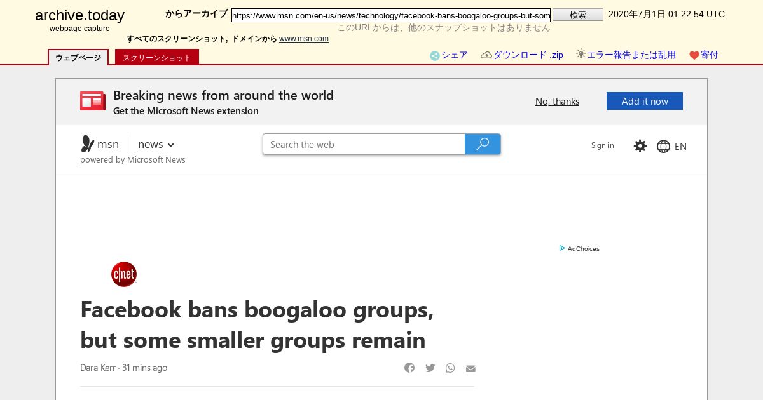The height and width of the screenshot is (400, 763).
Task: Click the AdChoices label
Action: 584,249
